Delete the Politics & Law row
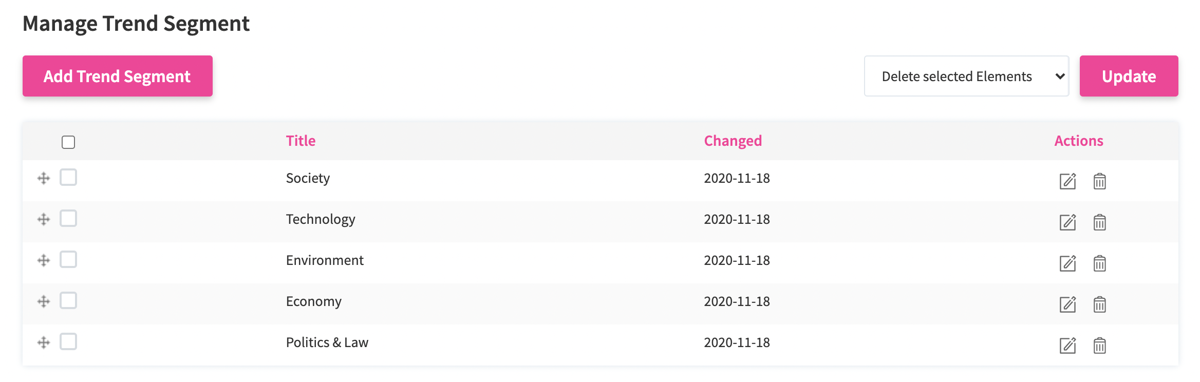 tap(1099, 346)
